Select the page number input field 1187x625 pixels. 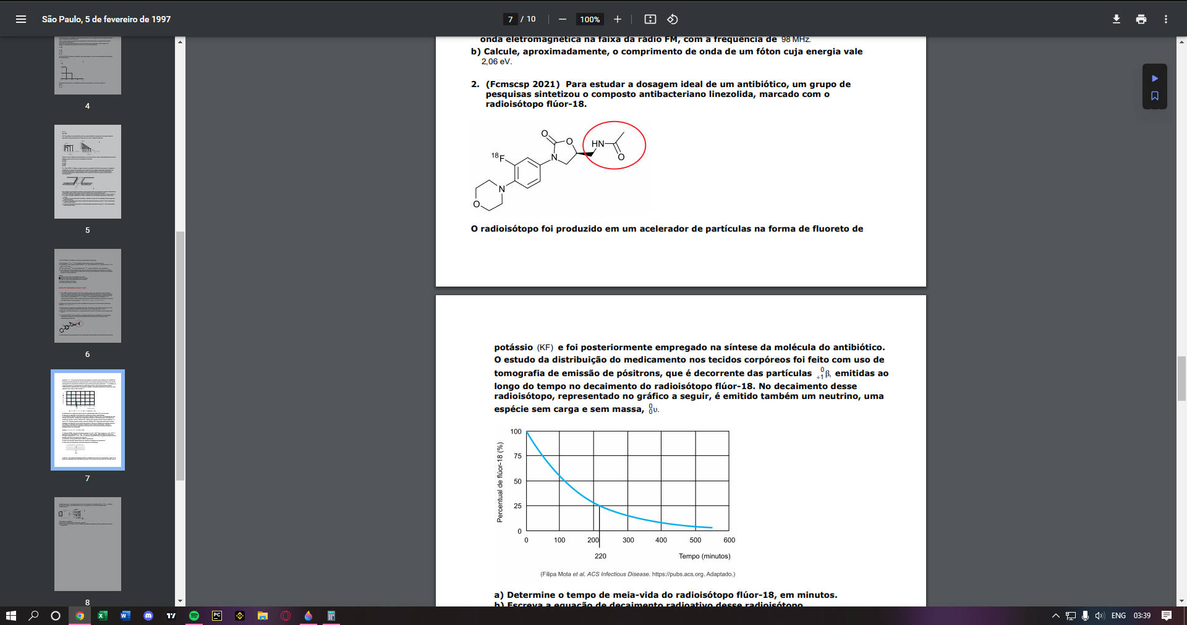click(510, 19)
